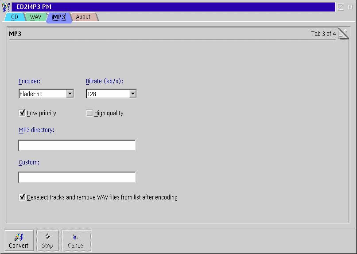Click the BladeEnc encoder field
Viewport: 357px width, 254px height.
click(x=43, y=94)
